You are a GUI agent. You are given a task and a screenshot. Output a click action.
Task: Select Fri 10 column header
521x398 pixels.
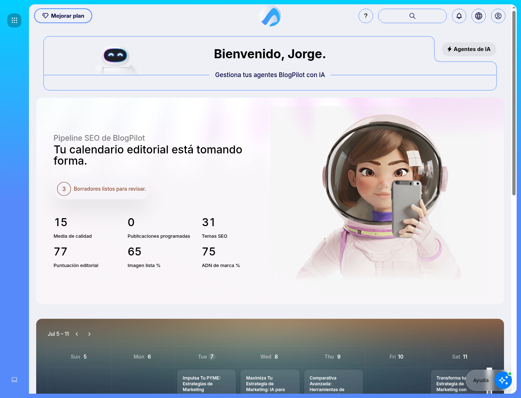coord(397,357)
